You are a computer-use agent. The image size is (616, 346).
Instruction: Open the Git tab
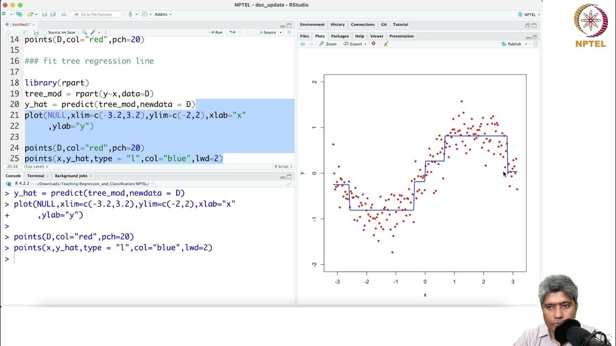tap(384, 25)
